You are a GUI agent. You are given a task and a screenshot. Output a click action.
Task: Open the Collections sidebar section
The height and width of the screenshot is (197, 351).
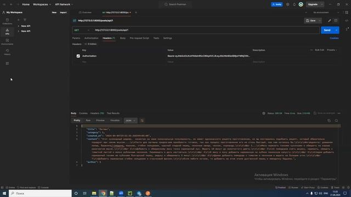coord(7,21)
